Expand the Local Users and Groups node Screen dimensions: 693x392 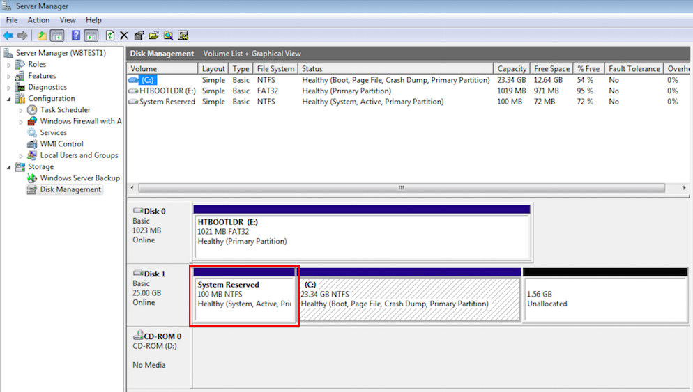(21, 156)
